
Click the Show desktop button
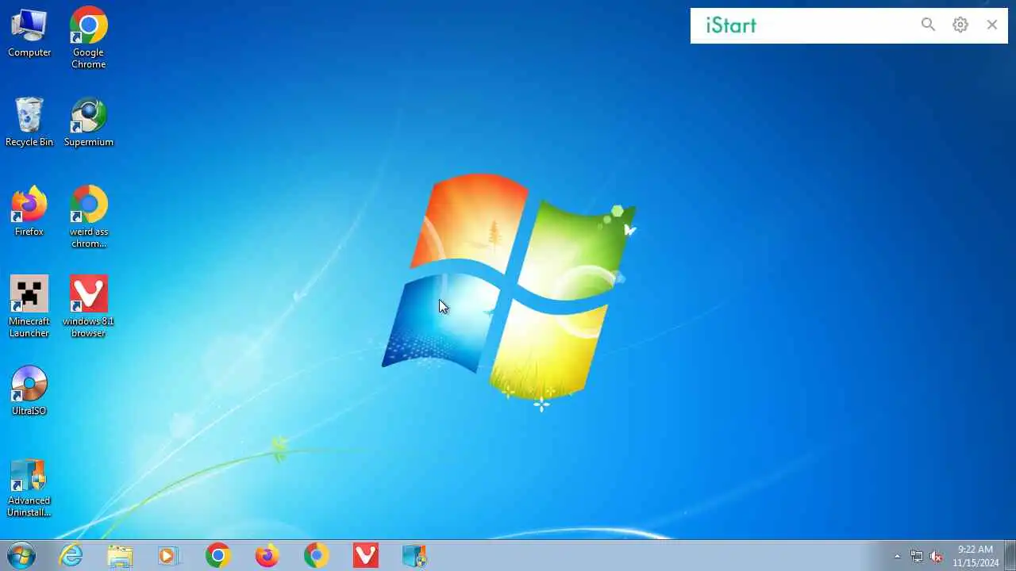tap(1010, 556)
